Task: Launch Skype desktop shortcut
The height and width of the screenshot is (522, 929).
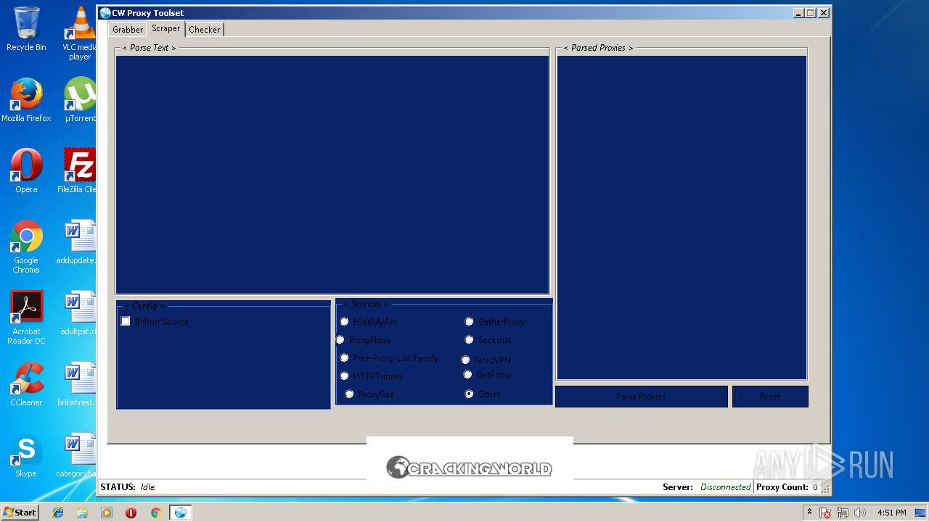Action: point(26,456)
